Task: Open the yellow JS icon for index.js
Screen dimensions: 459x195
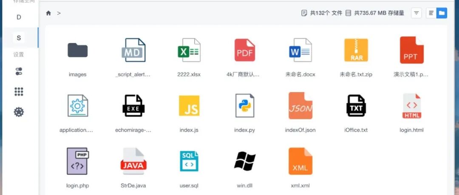Action: (189, 106)
